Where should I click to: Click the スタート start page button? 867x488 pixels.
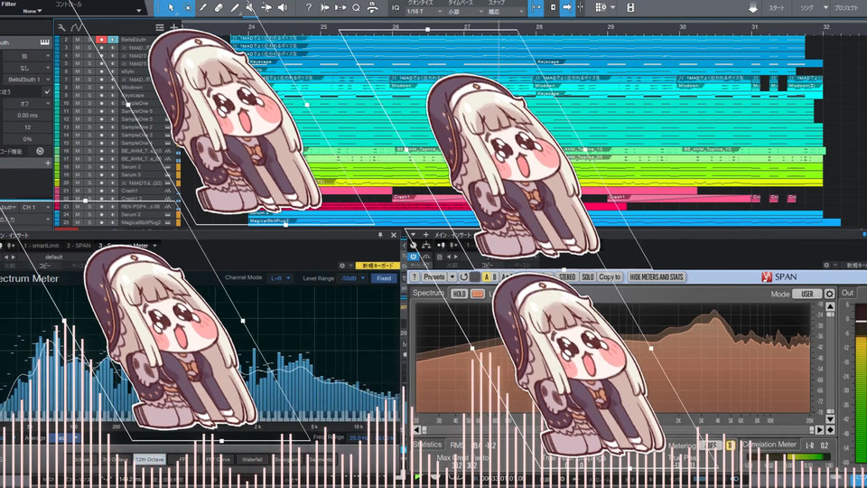click(x=777, y=8)
